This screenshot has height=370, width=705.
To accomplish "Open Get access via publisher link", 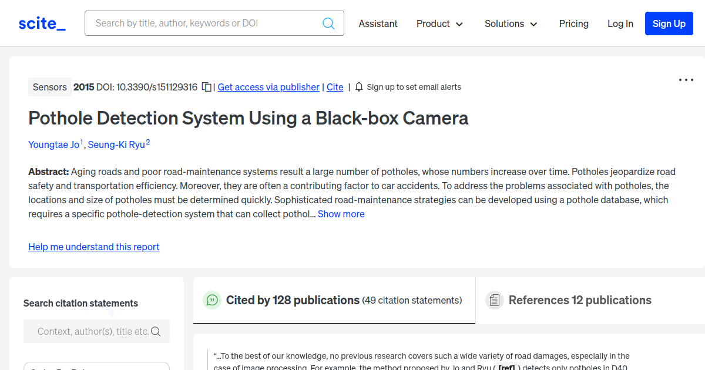I will click(x=268, y=87).
